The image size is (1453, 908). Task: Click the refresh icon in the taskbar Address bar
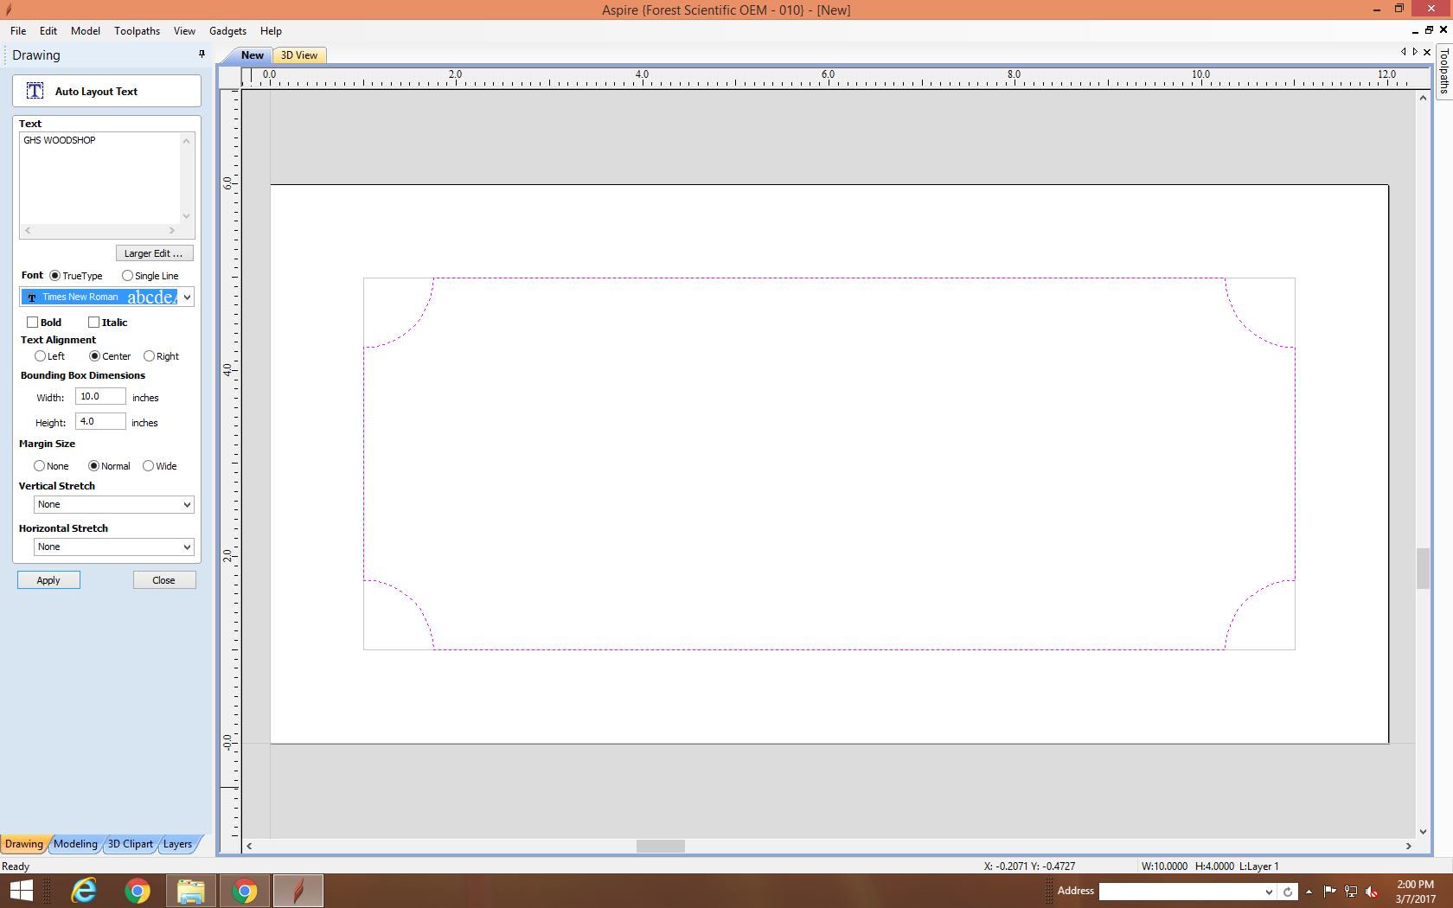point(1288,892)
